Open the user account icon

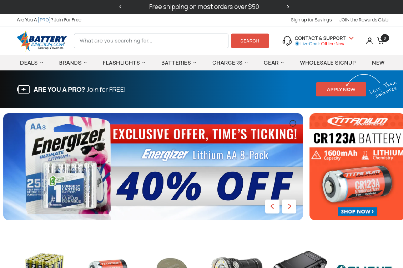coord(370,41)
